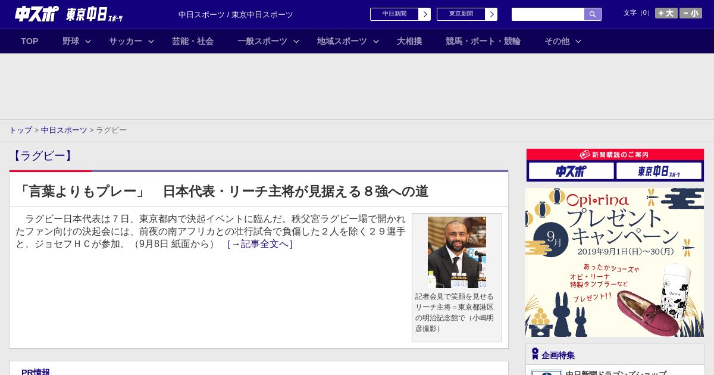This screenshot has width=714, height=375.
Task: Click the リーチ主将 press conference photo
Action: [x=457, y=252]
